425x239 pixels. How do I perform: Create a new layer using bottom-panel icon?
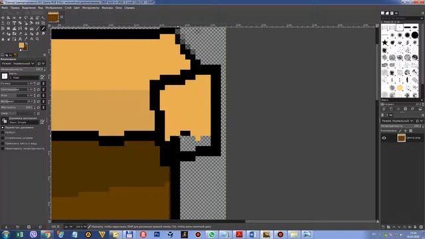pyautogui.click(x=383, y=227)
